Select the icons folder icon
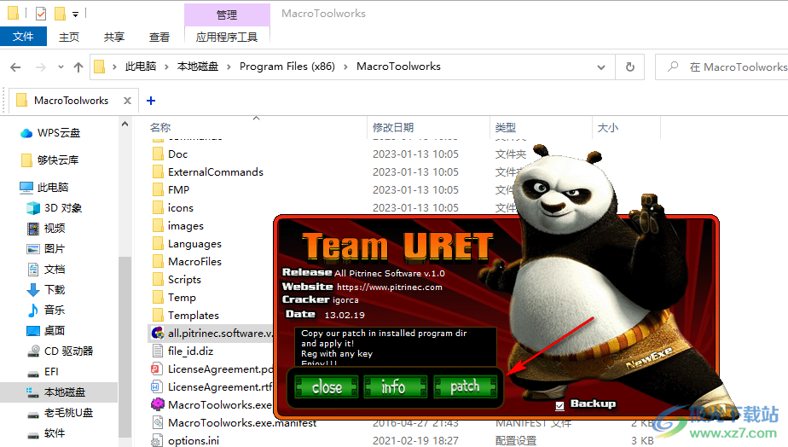Screen dimensions: 788x447 point(158,207)
